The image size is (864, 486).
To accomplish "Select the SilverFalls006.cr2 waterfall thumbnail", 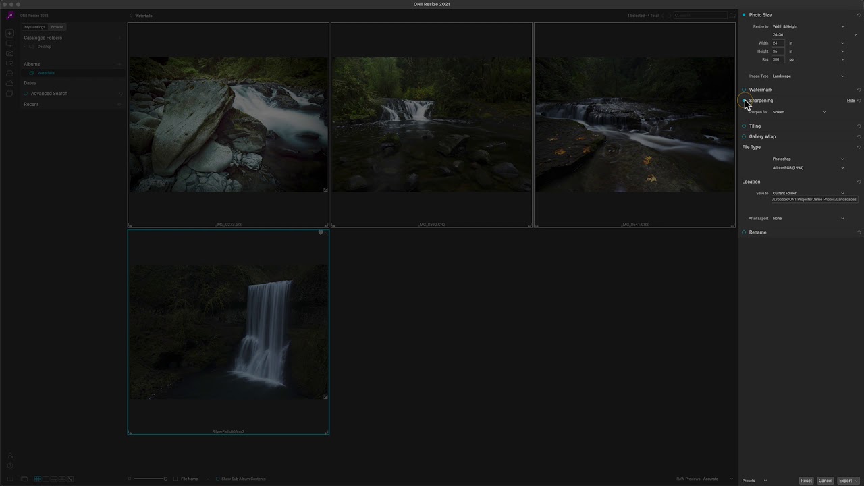I will pyautogui.click(x=229, y=331).
